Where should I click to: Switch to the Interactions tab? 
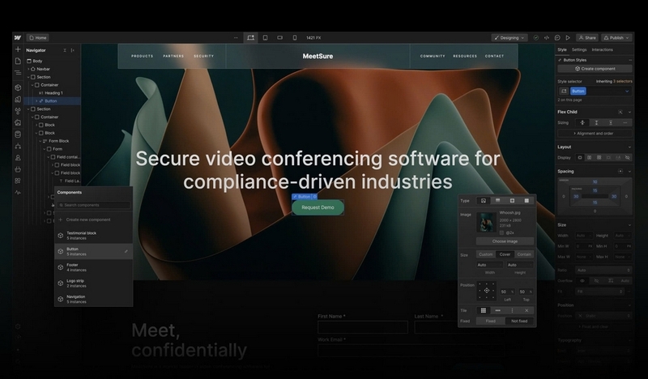pyautogui.click(x=602, y=49)
